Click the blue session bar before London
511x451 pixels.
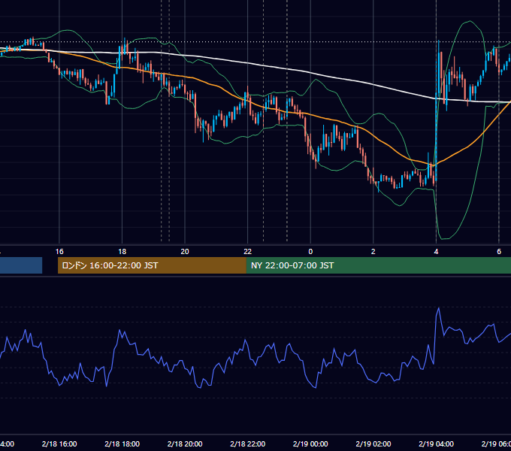21,265
